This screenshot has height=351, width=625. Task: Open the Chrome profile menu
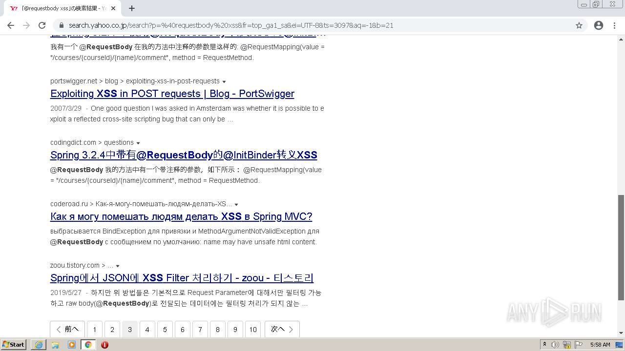coord(599,25)
